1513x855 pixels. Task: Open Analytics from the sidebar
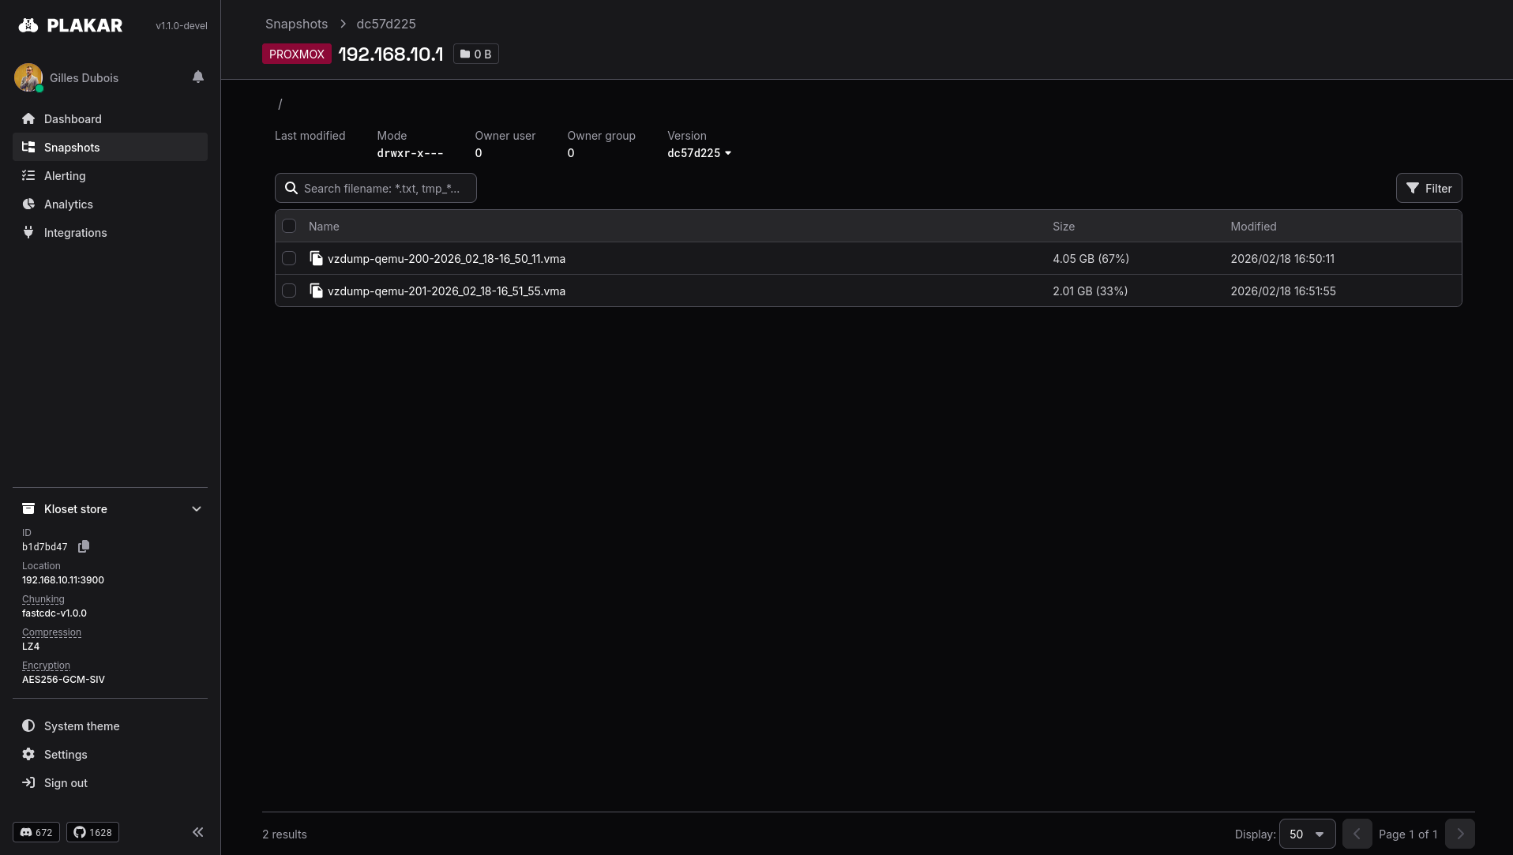pos(69,204)
